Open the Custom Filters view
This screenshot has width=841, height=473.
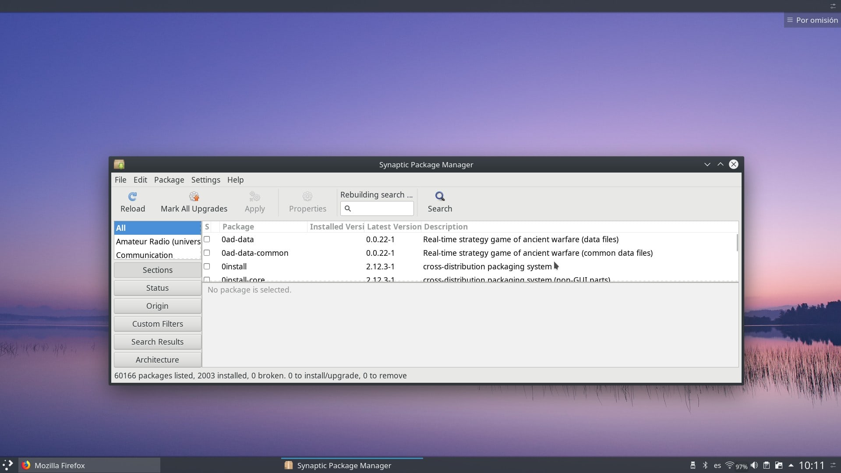pos(157,324)
